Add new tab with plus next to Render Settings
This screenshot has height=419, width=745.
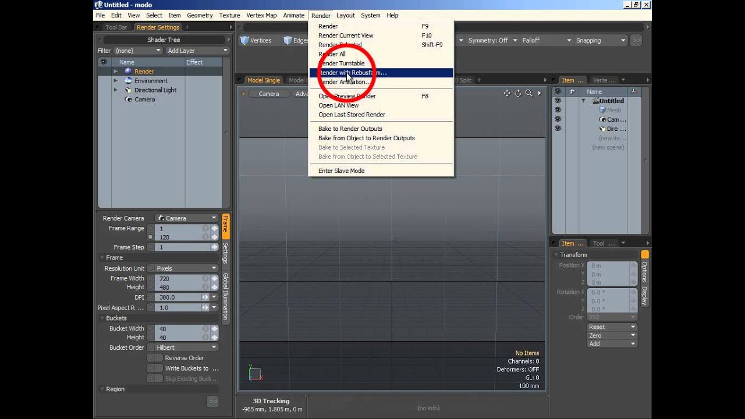[187, 27]
